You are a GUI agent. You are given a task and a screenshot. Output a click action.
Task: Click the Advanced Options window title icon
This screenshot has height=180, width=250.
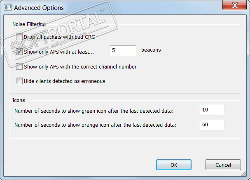click(x=7, y=7)
